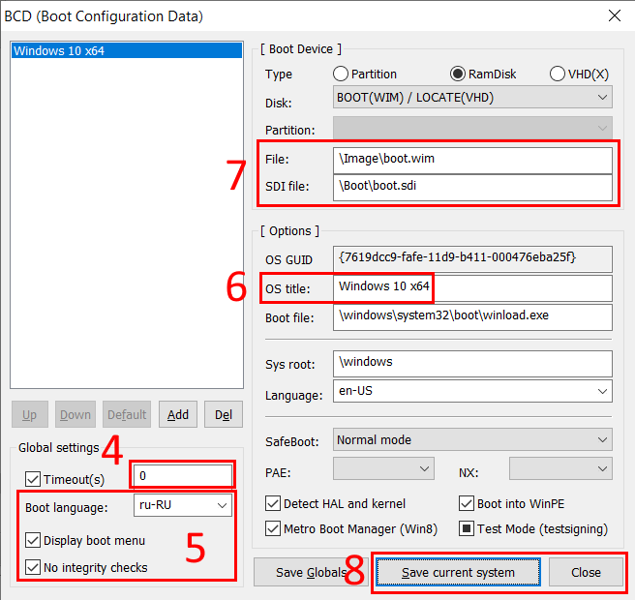The image size is (635, 600).
Task: Click the Timeout value field
Action: (x=183, y=476)
